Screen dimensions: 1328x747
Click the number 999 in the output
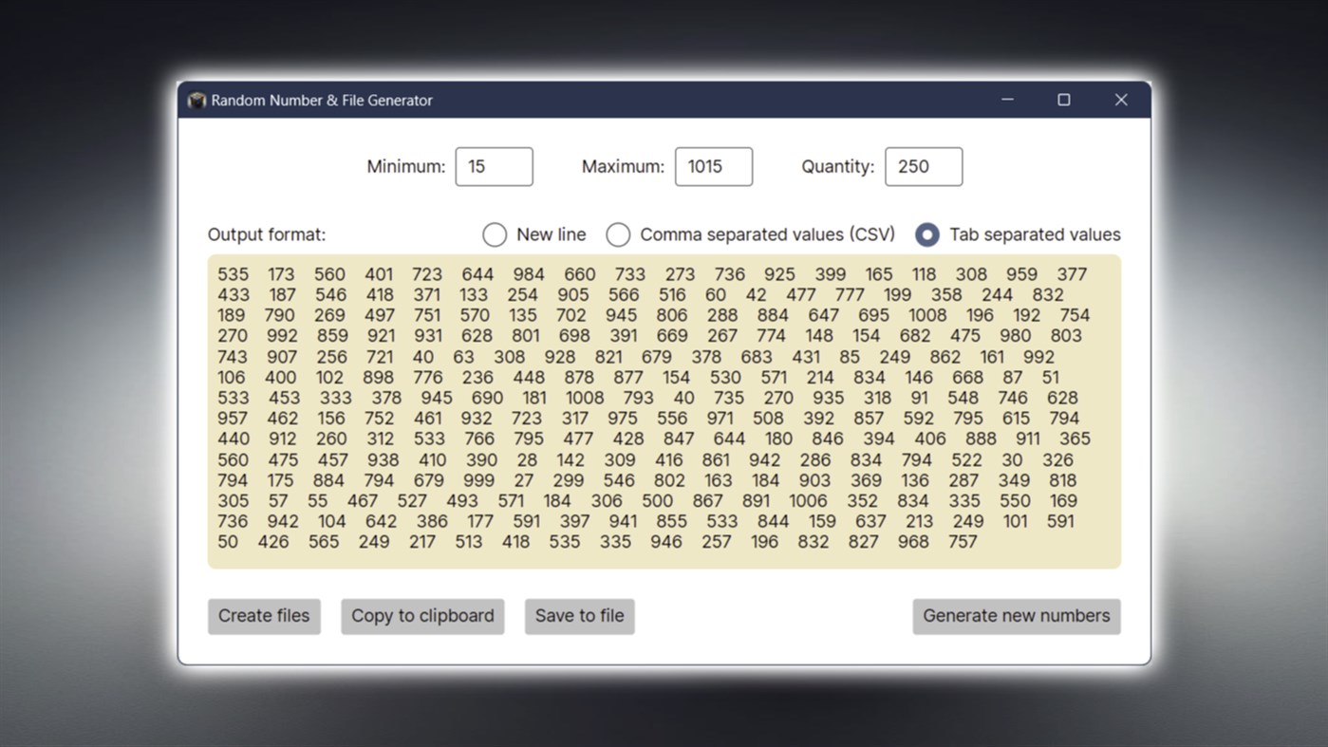(x=478, y=480)
